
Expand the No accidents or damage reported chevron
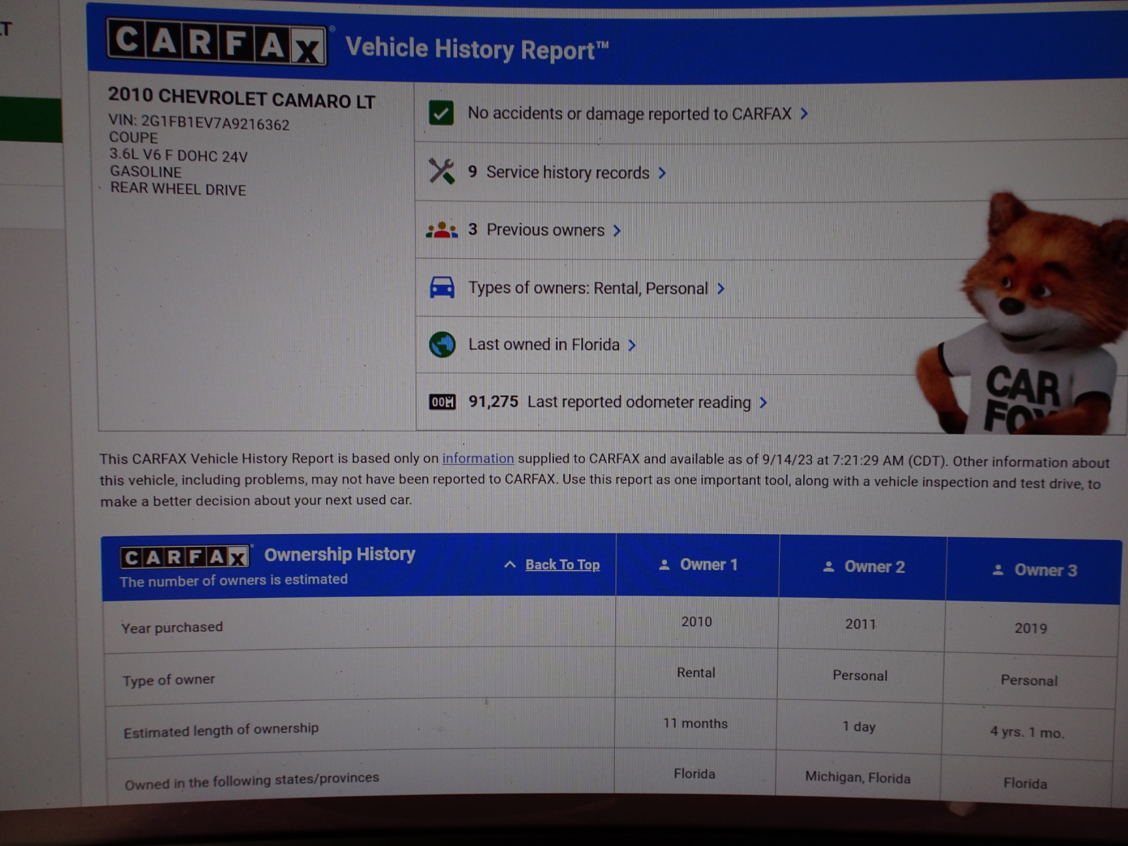(804, 114)
